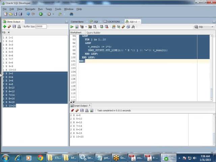This screenshot has height=162, width=216.
Task: Commit changes with the commit icon
Action: [x=102, y=27]
